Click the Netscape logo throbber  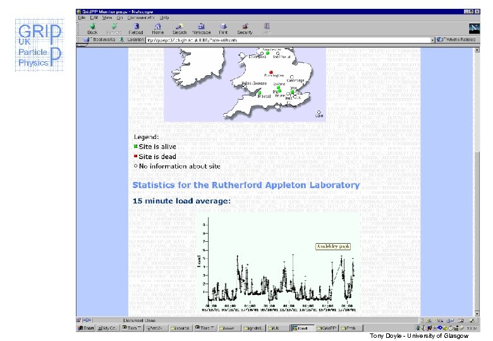coord(474,27)
